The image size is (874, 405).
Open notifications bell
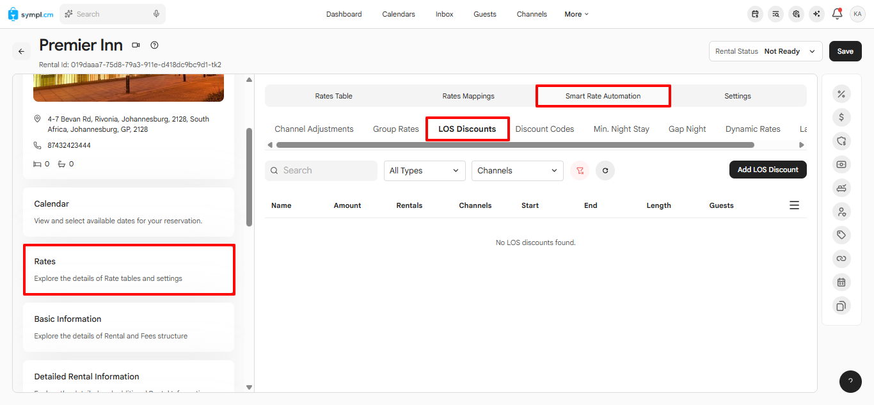tap(837, 13)
